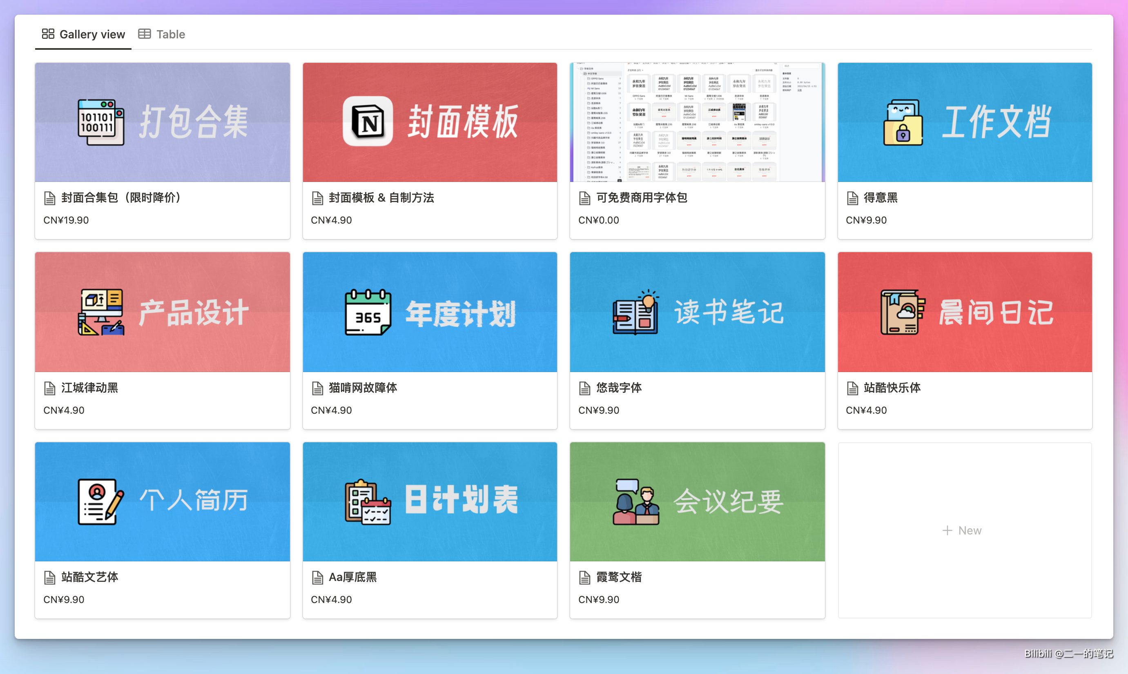Open page titled 江城律动黑
The width and height of the screenshot is (1128, 674).
(89, 388)
